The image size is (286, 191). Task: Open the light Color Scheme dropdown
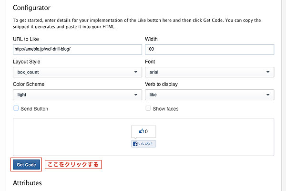(x=77, y=95)
